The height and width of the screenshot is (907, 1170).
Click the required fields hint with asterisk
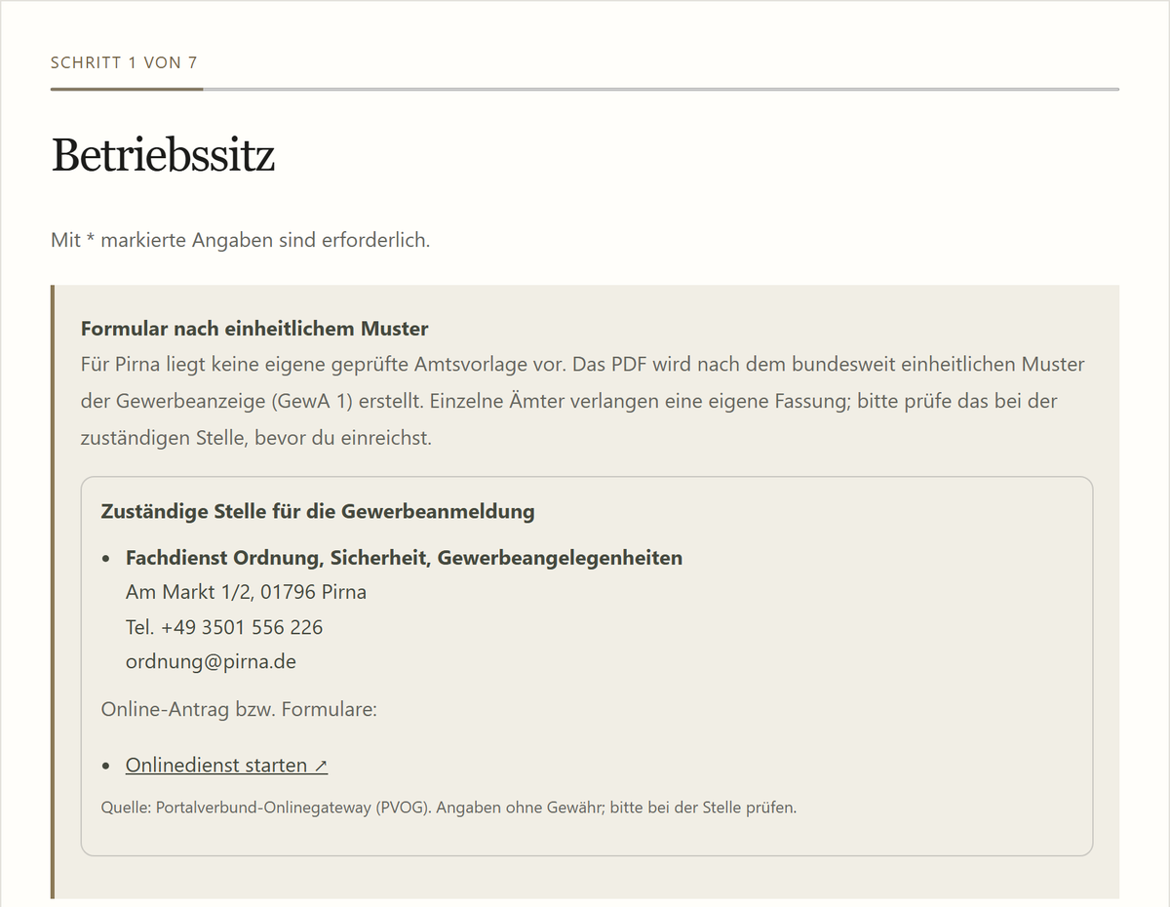pyautogui.click(x=240, y=240)
